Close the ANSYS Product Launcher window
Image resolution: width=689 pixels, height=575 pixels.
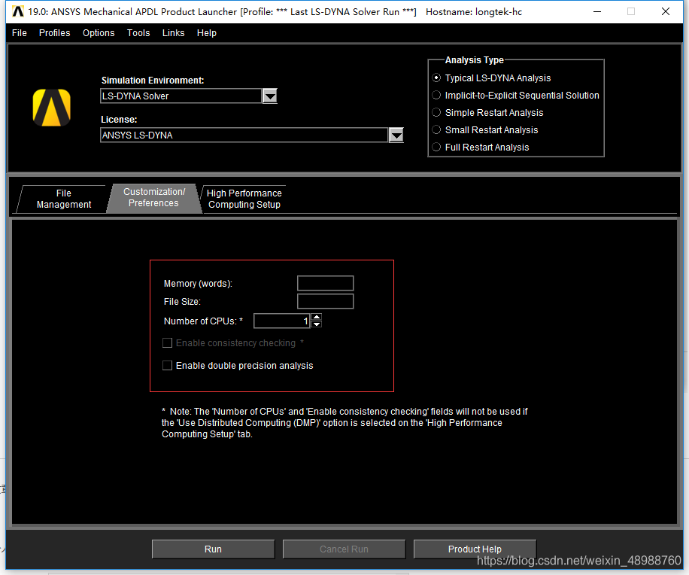pyautogui.click(x=666, y=11)
